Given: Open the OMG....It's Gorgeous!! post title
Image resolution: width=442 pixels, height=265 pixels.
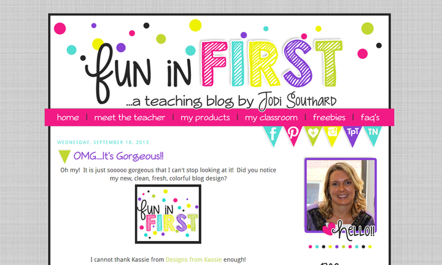Looking at the screenshot, I should 118,156.
